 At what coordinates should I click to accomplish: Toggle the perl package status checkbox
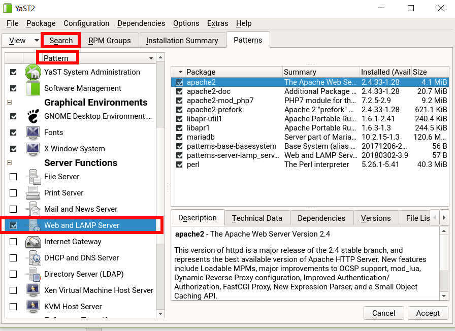pyautogui.click(x=179, y=164)
